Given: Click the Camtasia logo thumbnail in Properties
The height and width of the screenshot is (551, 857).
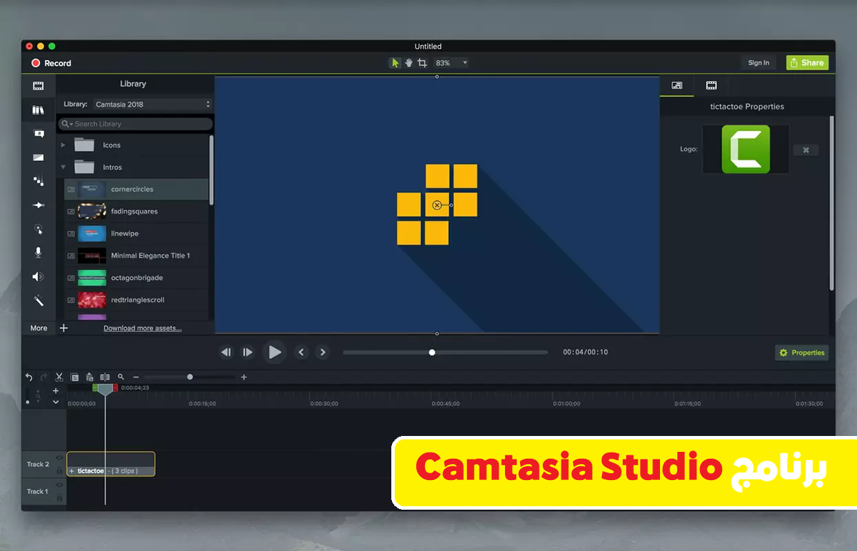Looking at the screenshot, I should pyautogui.click(x=745, y=149).
